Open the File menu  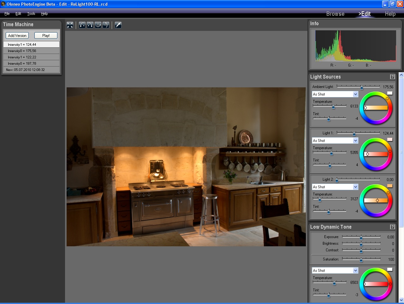pos(7,14)
